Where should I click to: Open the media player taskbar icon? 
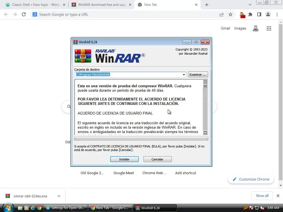[x=27, y=208]
